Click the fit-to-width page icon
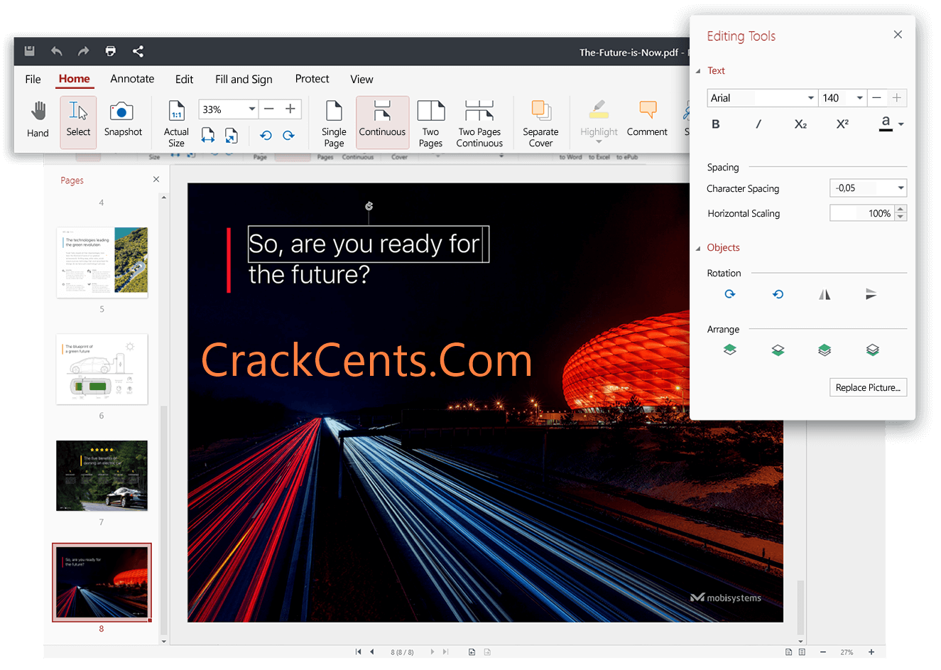Viewport: 941px width, 670px height. coord(208,135)
